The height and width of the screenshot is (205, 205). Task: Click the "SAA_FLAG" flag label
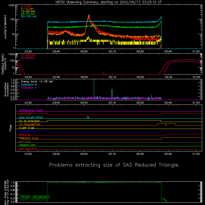(x=25, y=135)
